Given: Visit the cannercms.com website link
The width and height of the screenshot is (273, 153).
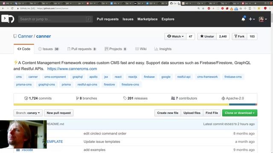Looking at the screenshot, I should [x=72, y=69].
